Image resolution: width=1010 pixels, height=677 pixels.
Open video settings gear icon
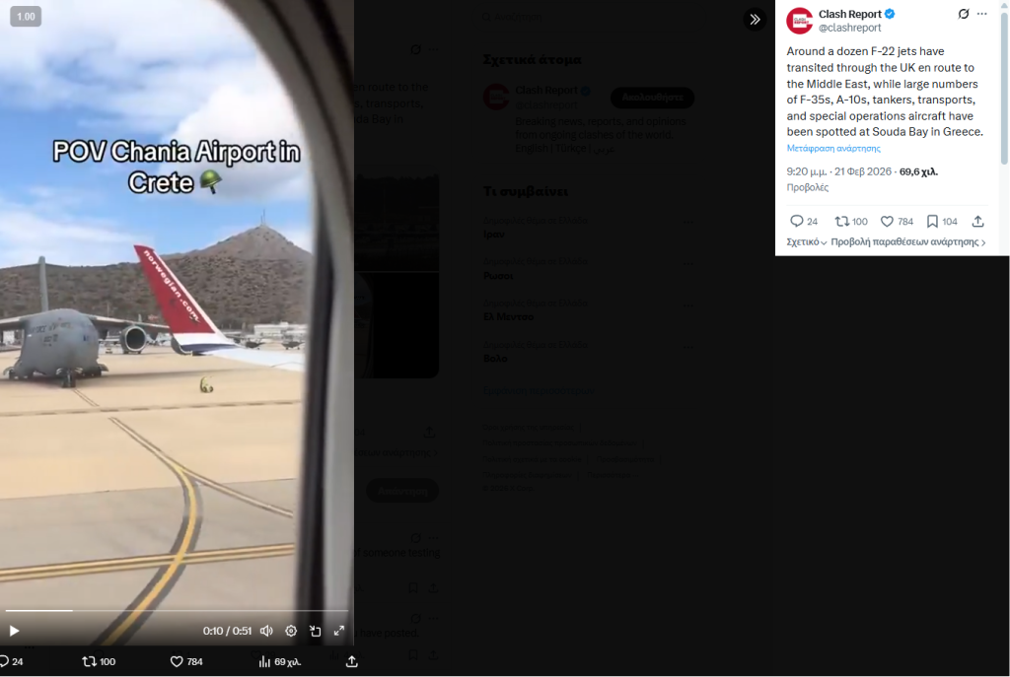[291, 632]
